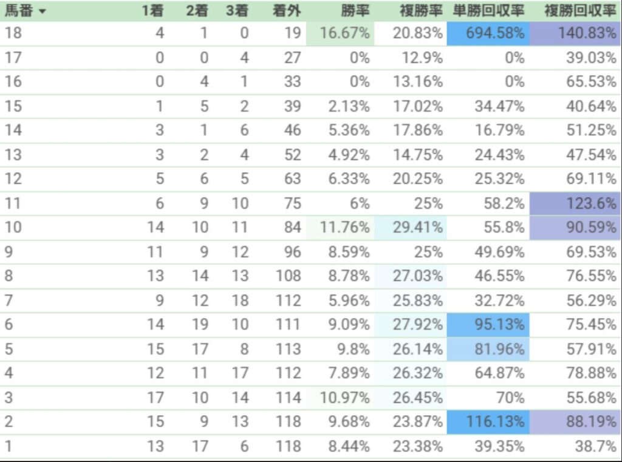
Task: Select the 着外 column header
Action: pos(287,11)
